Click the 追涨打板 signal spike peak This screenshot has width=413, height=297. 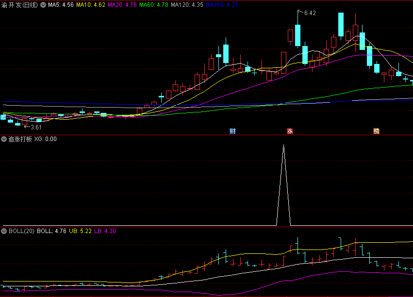coord(284,145)
